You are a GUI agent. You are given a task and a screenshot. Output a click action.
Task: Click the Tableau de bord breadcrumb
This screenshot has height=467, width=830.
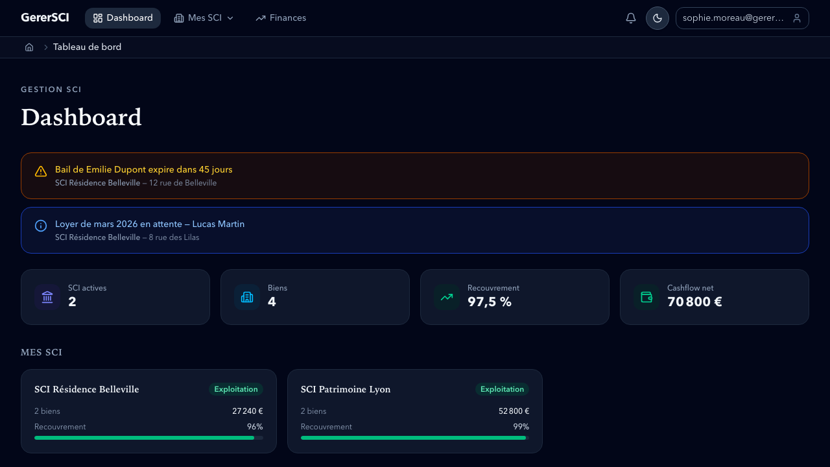(87, 47)
